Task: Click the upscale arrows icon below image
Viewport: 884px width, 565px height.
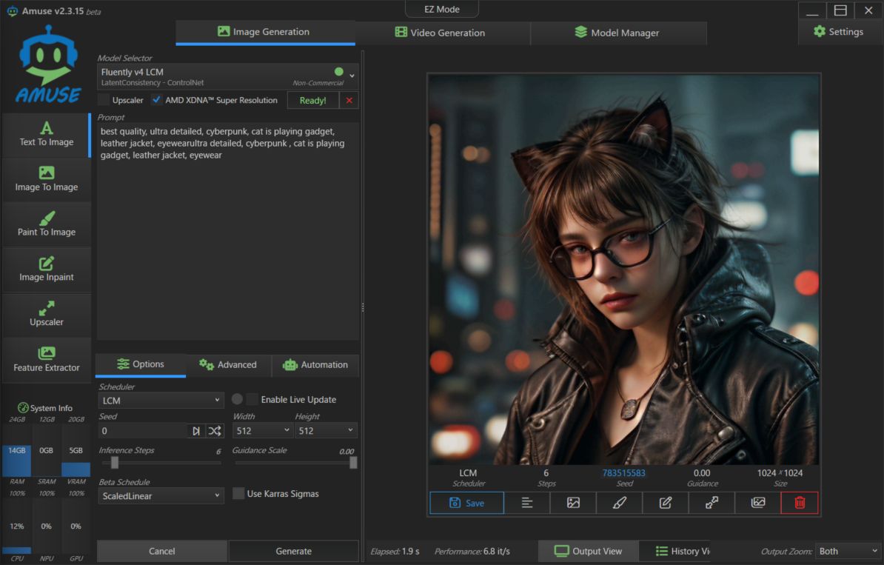Action: coord(711,503)
